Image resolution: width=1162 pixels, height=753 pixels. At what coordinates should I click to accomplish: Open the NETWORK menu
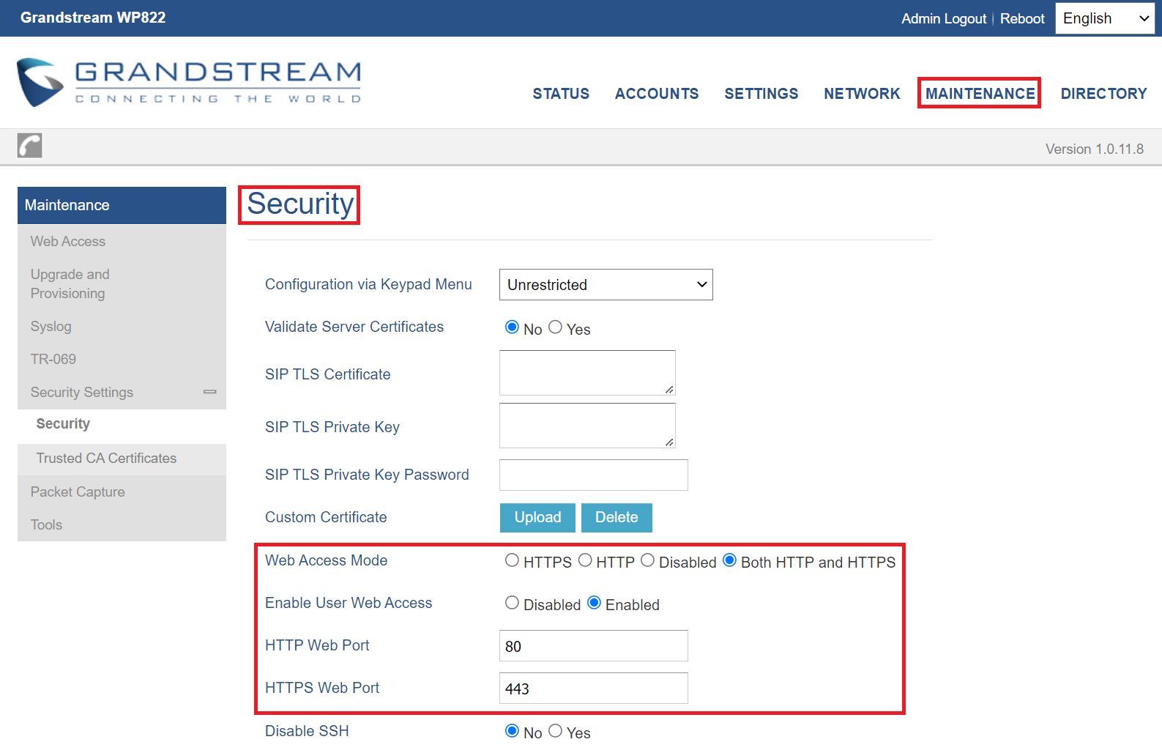coord(862,94)
